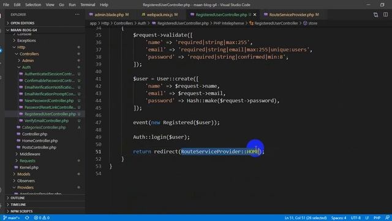Screen dimensions: 392x221
Task: Open AuthenticatedSessionController file
Action: click(50, 74)
